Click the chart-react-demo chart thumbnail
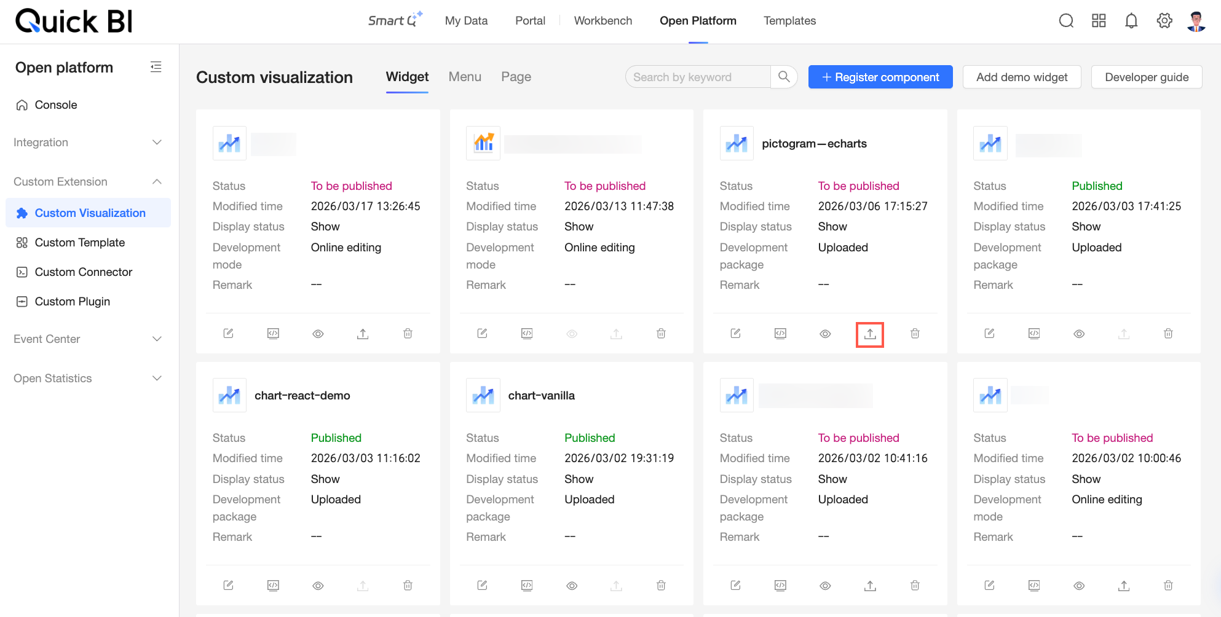This screenshot has height=617, width=1221. coord(229,395)
